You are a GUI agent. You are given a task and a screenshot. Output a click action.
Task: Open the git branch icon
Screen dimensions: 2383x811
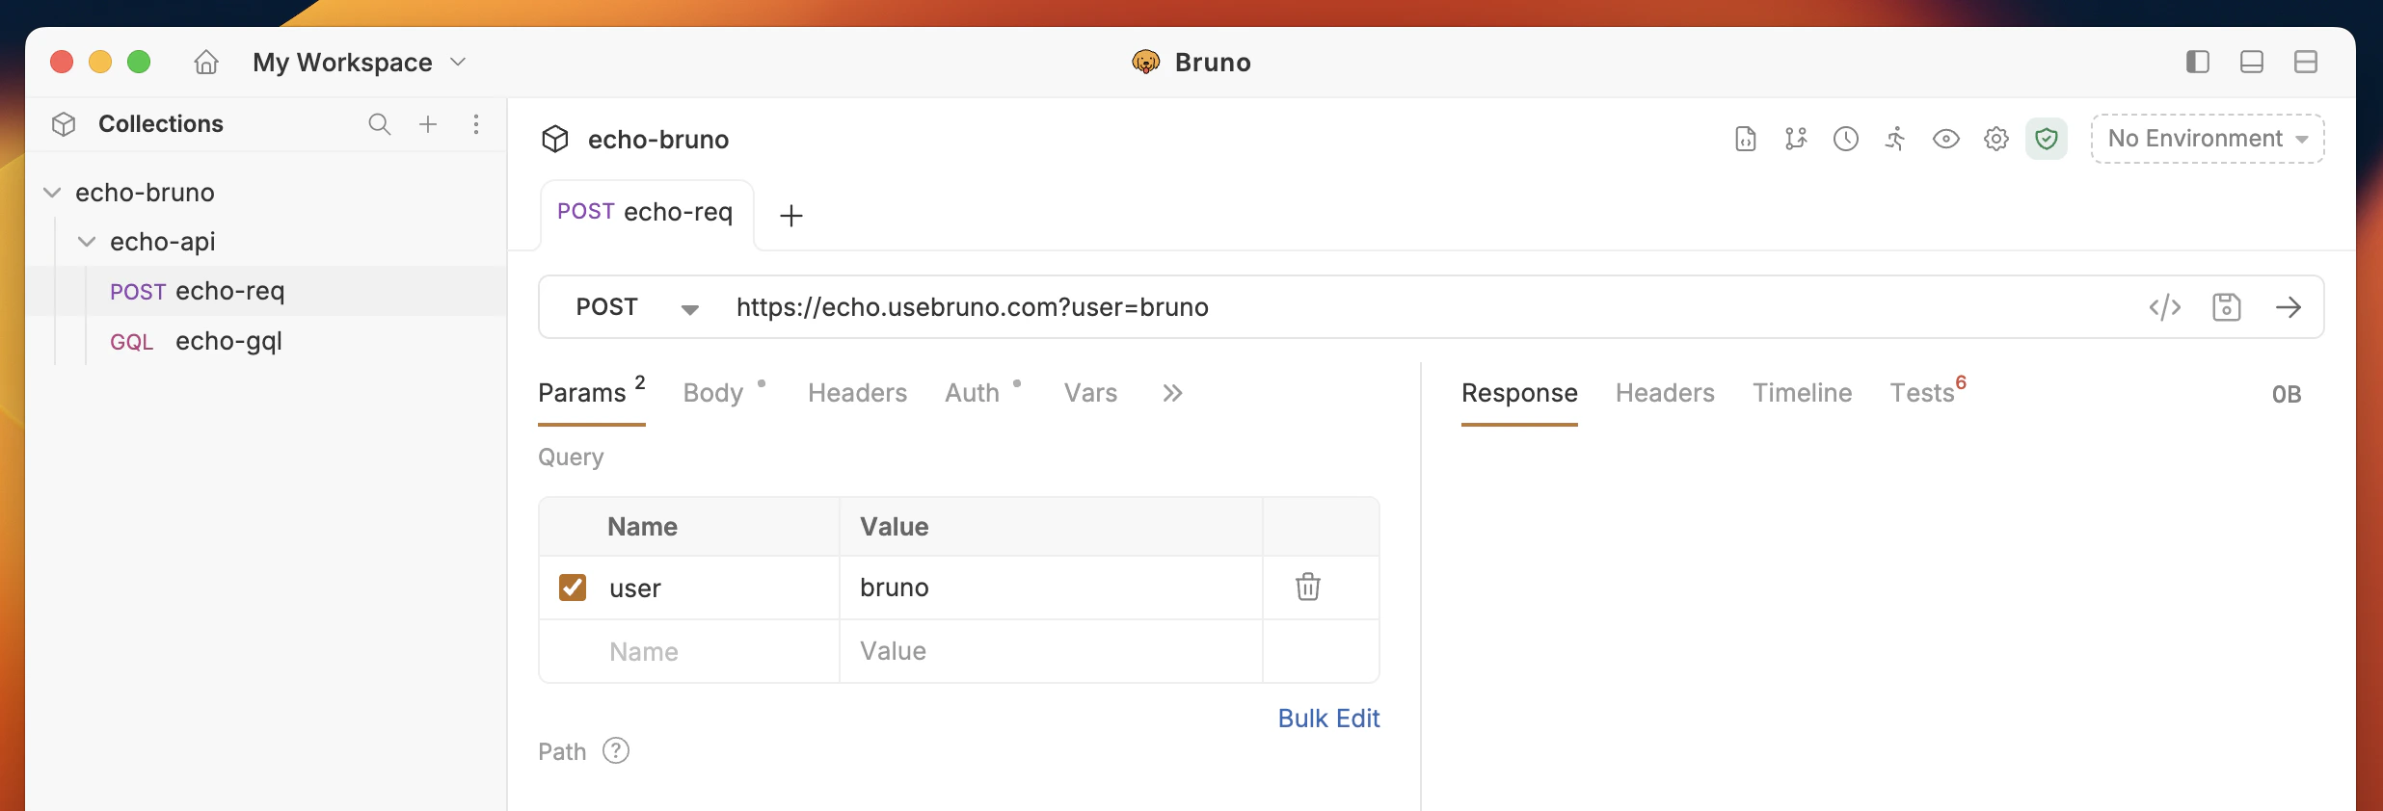click(1795, 139)
